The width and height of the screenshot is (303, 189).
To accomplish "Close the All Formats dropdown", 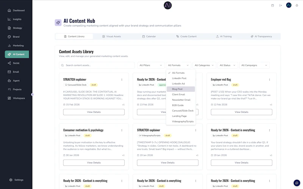I will click(178, 65).
